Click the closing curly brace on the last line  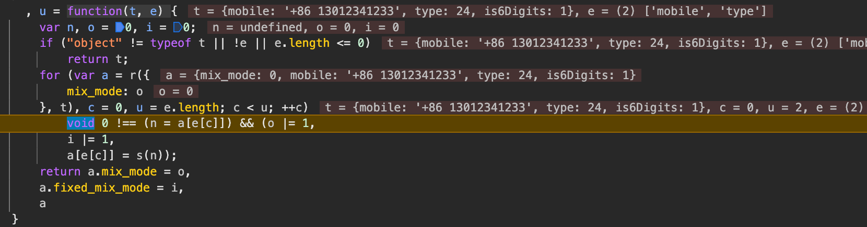point(15,219)
